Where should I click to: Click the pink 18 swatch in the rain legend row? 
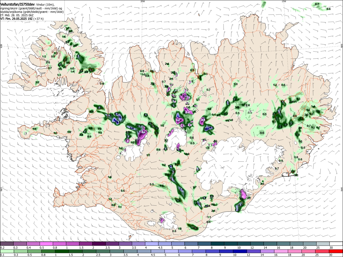tap(294, 251)
